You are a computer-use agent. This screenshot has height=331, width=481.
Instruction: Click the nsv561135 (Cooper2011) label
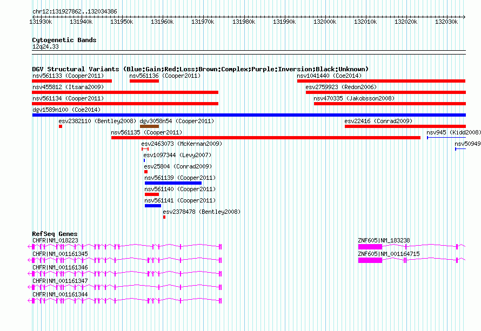[x=146, y=132]
